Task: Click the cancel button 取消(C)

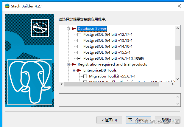Action: tap(168, 120)
